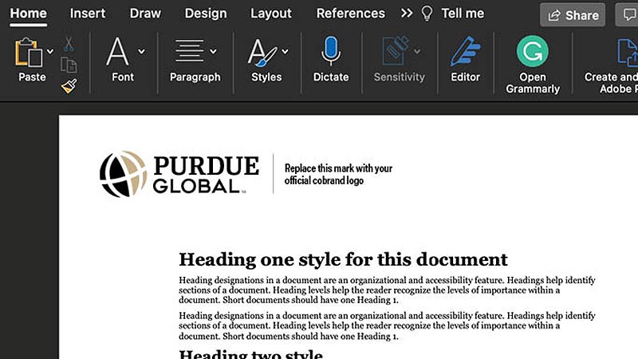The image size is (638, 359).
Task: Switch to the Layout tab
Action: [x=270, y=14]
